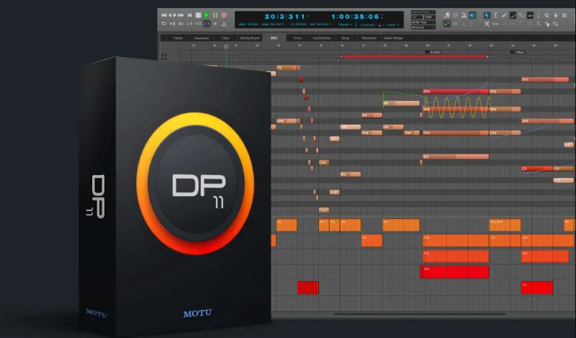This screenshot has width=576, height=338.
Task: Select the bright red block in lower lane
Action: point(454,272)
